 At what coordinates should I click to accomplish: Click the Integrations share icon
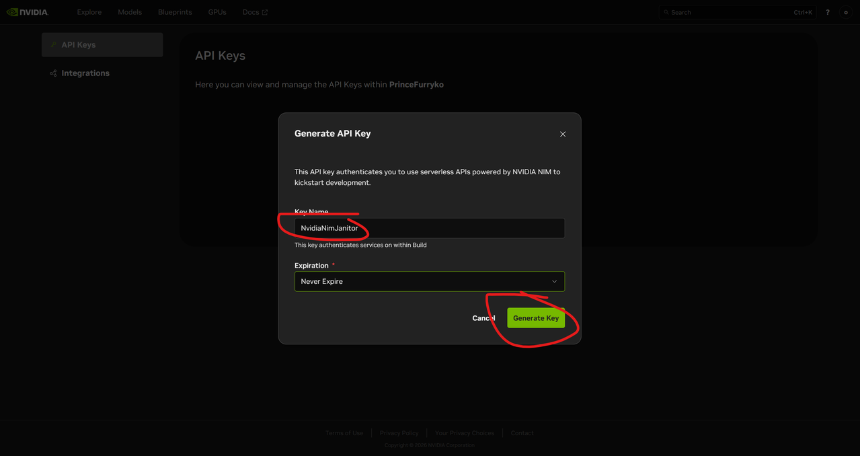(53, 73)
